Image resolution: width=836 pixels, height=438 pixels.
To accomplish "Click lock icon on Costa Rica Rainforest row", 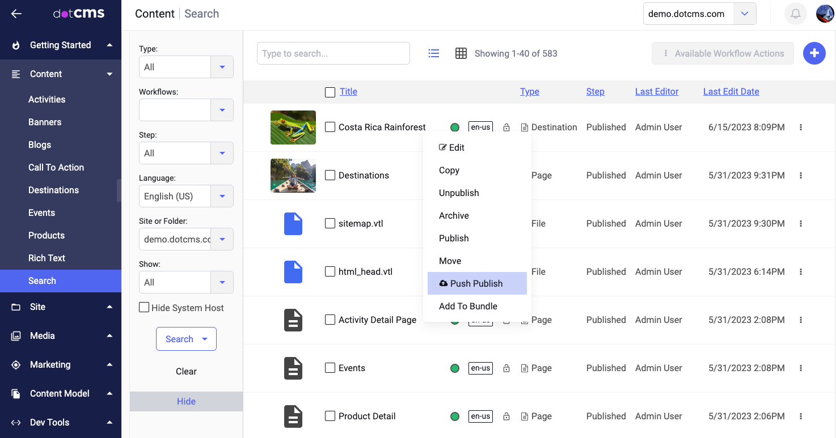I will 506,127.
